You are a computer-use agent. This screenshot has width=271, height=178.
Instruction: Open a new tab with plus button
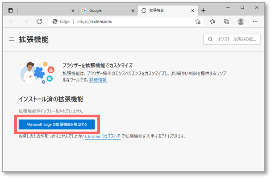(204, 11)
